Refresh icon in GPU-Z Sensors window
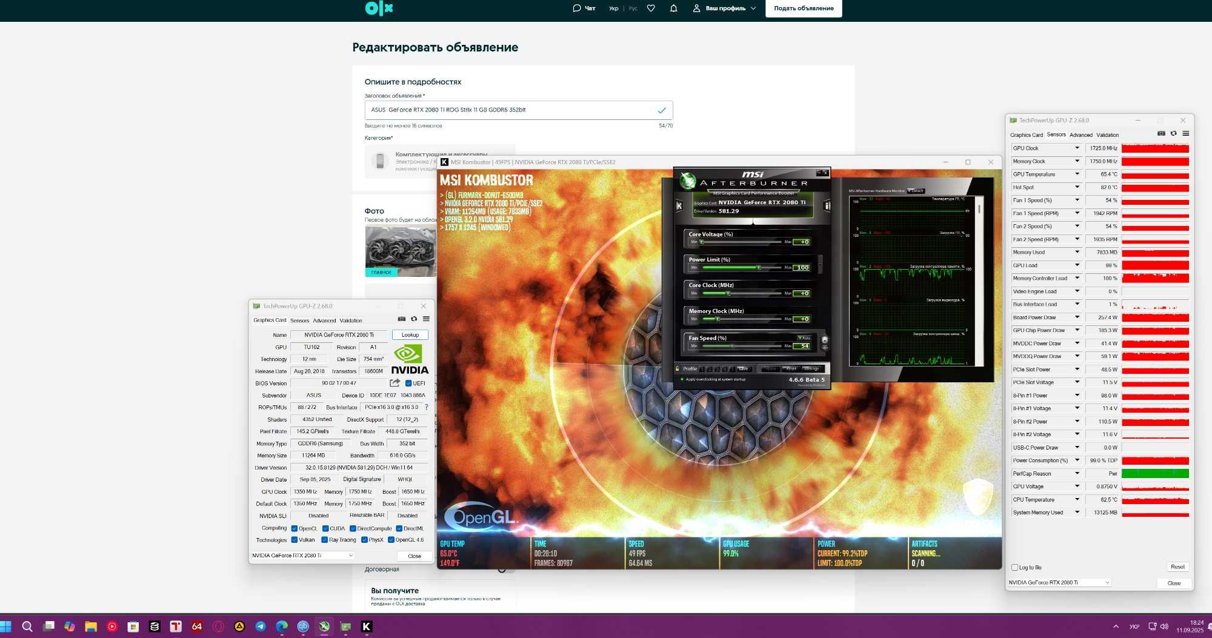Screen dimensions: 1212x638 (1173, 133)
